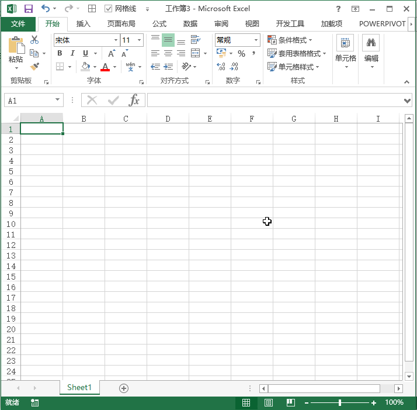417x410 pixels.
Task: Open the font size dropdown
Action: click(x=139, y=40)
